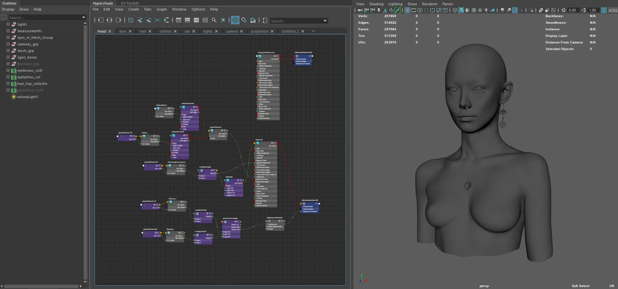Open the Renderer menu in viewport
Image resolution: width=618 pixels, height=289 pixels.
430,4
